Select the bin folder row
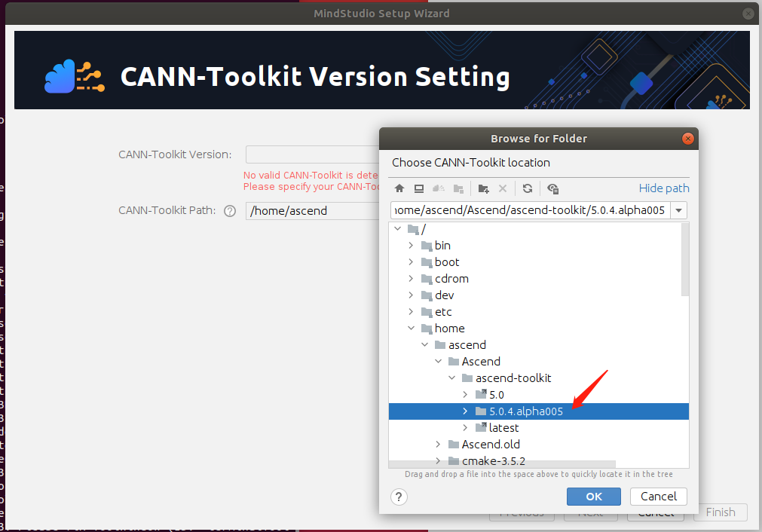Image resolution: width=762 pixels, height=532 pixels. point(538,246)
